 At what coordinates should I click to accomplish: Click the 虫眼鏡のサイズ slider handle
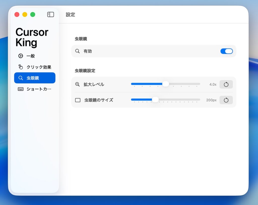[155, 100]
